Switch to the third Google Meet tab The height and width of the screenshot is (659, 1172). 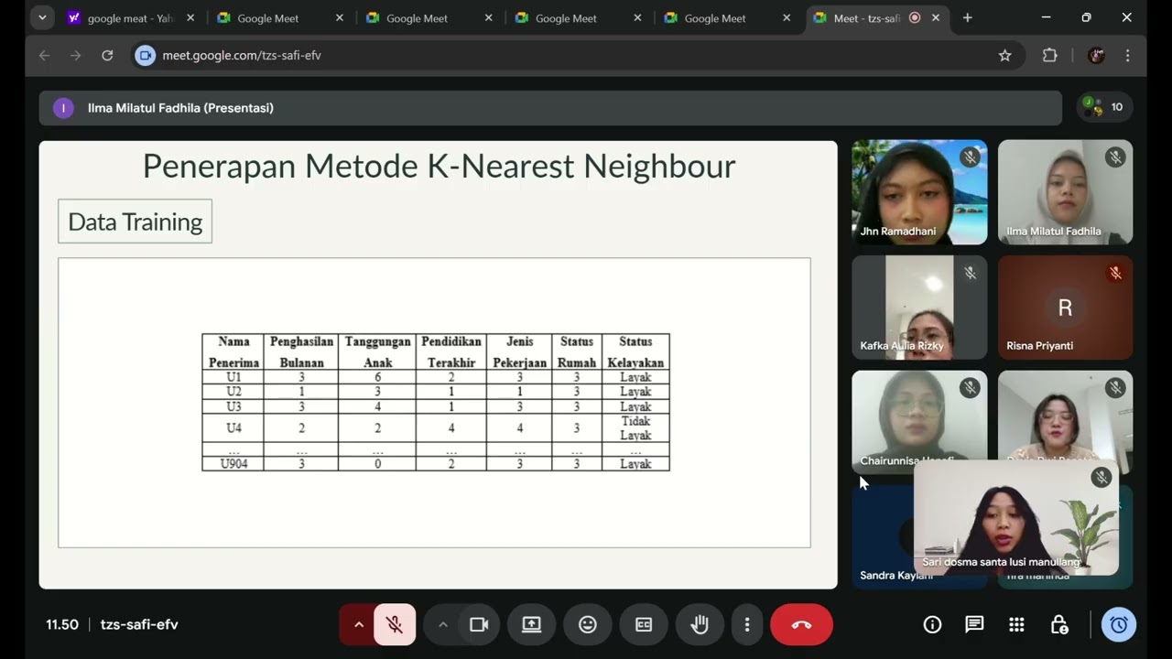(x=579, y=17)
